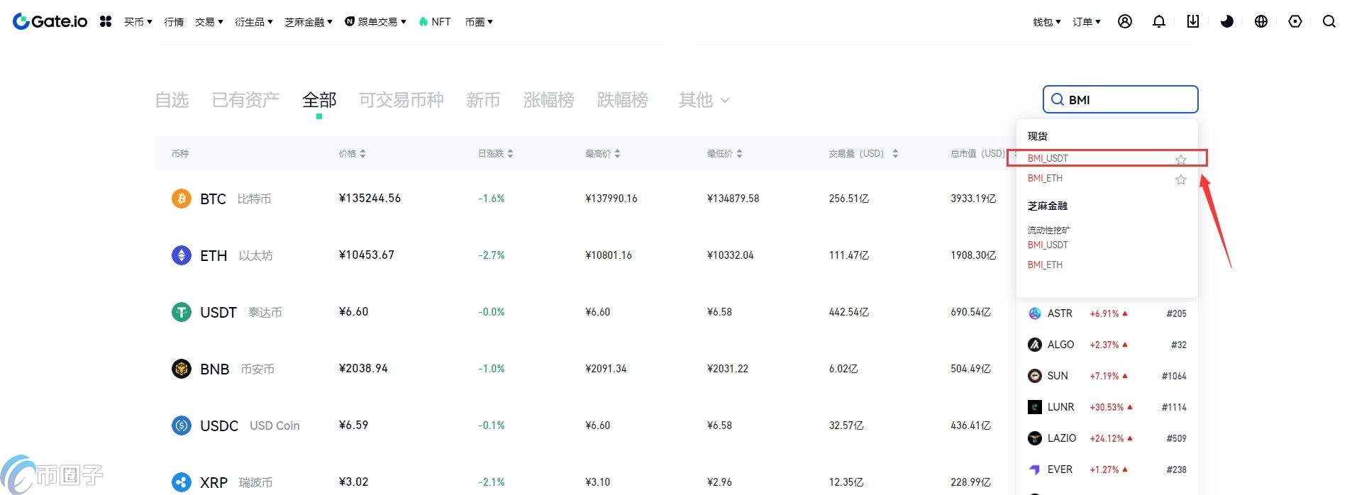Click the LAZIO coin icon
The height and width of the screenshot is (495, 1347).
[x=1035, y=438]
